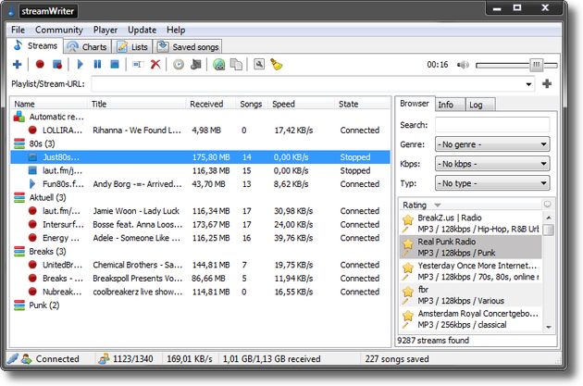Switch to the Saved songs tab
This screenshot has width=583, height=386.
coord(188,47)
